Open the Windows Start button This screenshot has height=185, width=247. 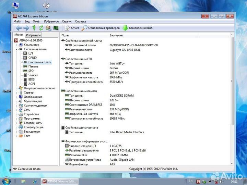click(6, 181)
